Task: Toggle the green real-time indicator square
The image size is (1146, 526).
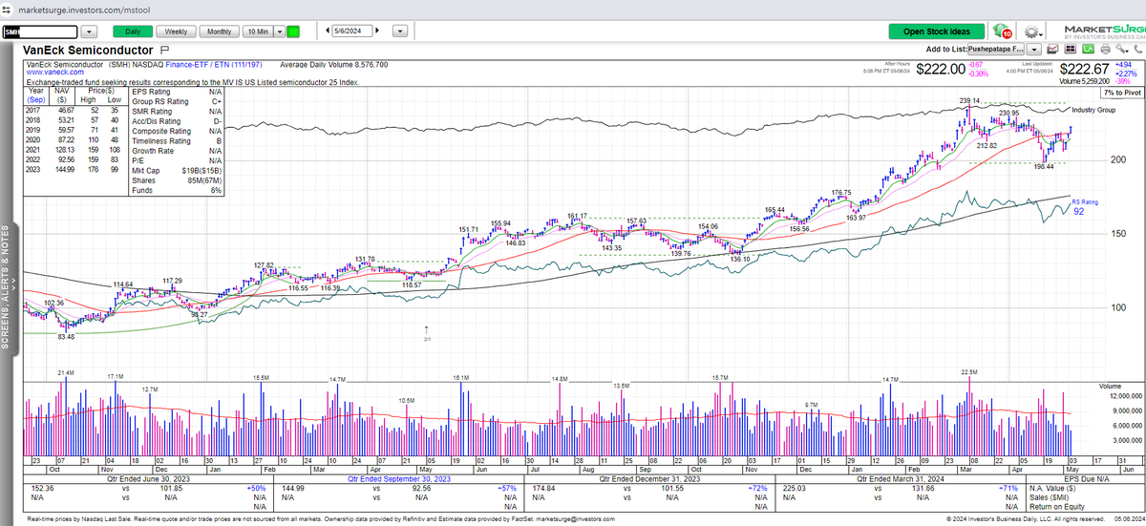Action: point(293,32)
